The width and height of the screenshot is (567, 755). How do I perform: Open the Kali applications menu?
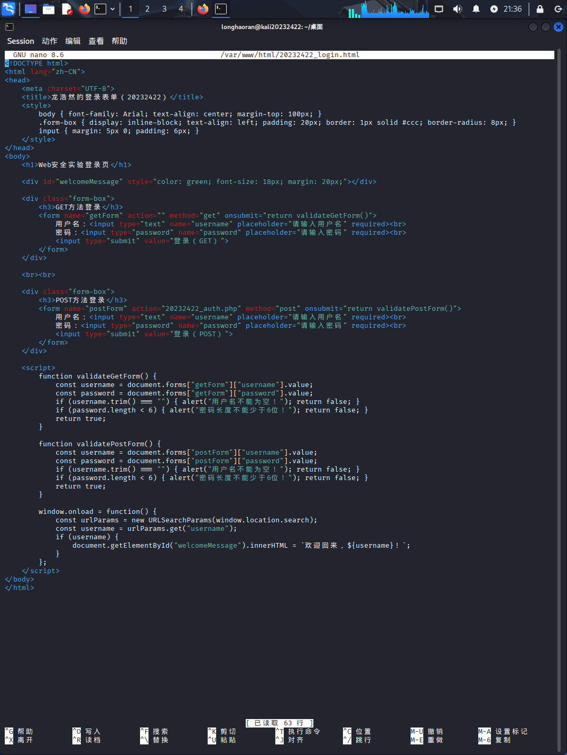pyautogui.click(x=8, y=8)
